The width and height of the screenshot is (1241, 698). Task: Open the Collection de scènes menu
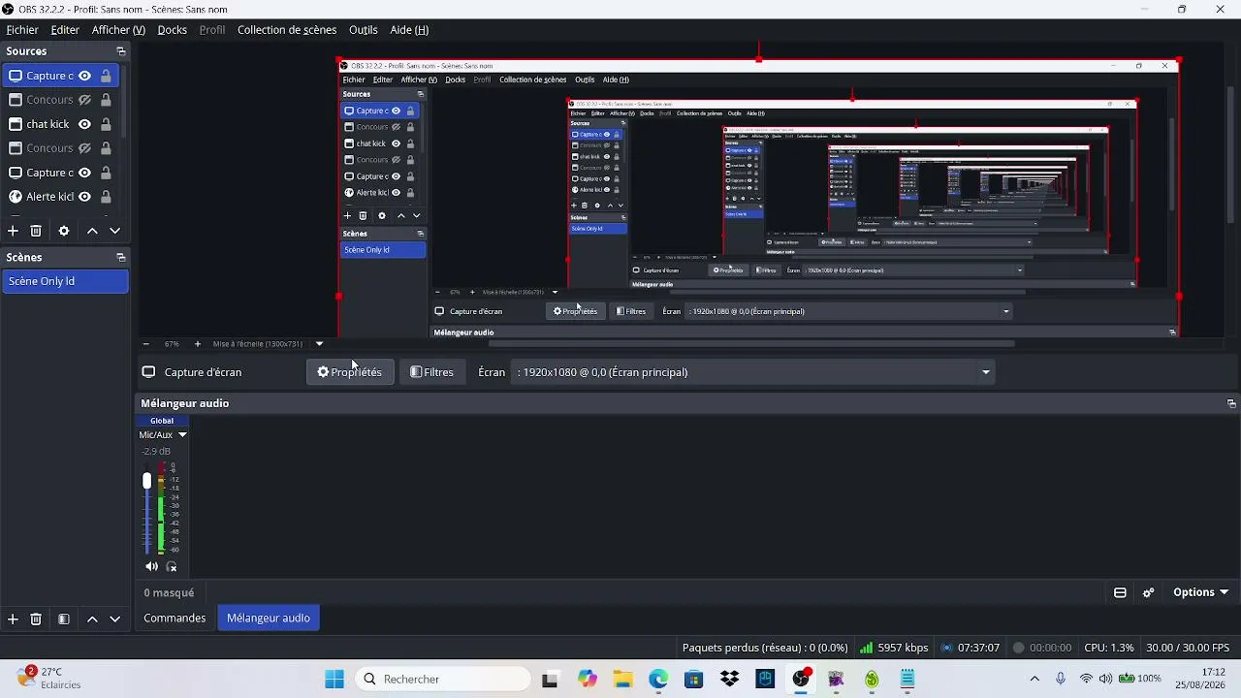point(287,30)
